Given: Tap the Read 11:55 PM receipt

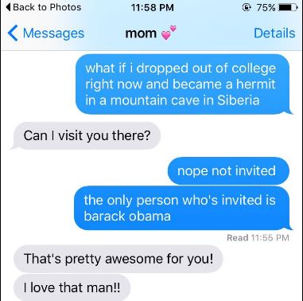Looking at the screenshot, I should tap(258, 237).
